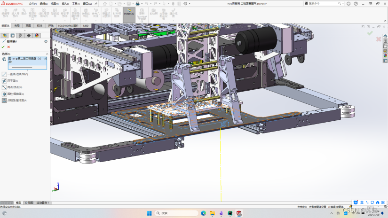The height and width of the screenshot is (218, 388).
Task: Switch to the MBD ribbon tab
Action: pyautogui.click(x=86, y=26)
